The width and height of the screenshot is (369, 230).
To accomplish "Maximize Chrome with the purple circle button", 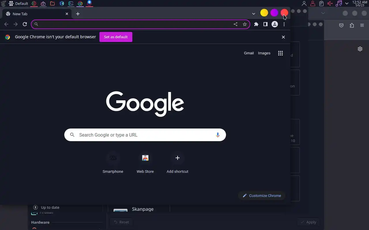I will click(274, 13).
